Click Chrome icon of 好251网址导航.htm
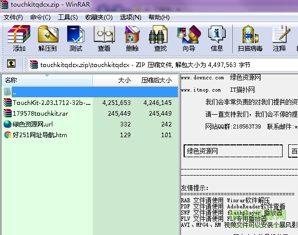 [8, 135]
